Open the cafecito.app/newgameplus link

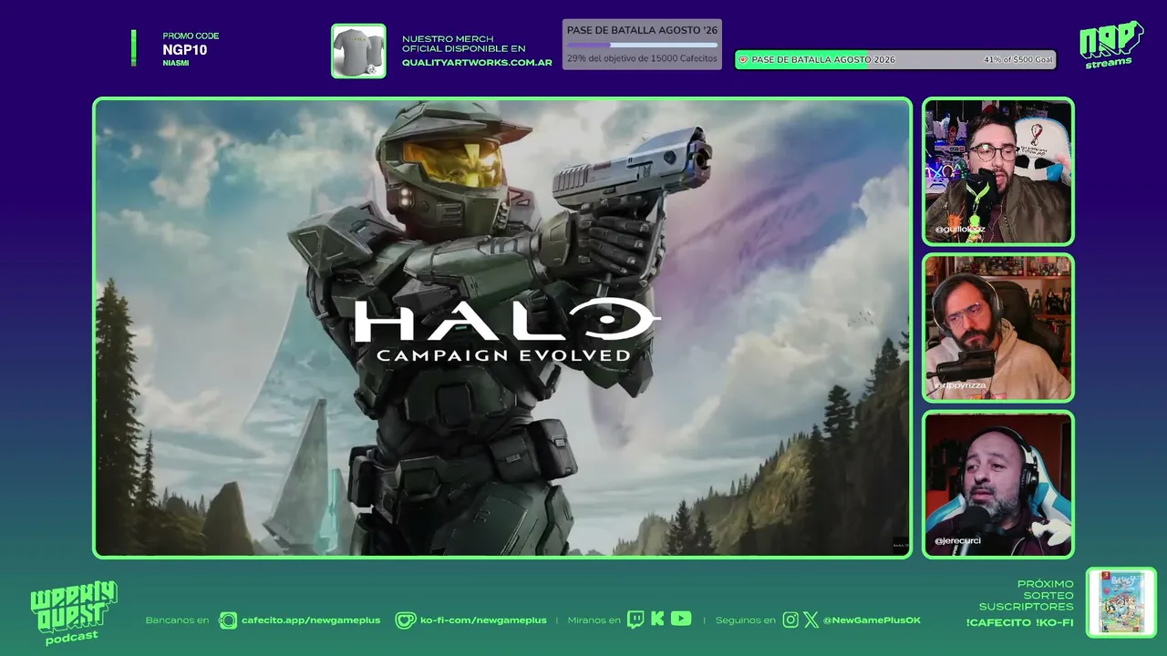point(311,620)
